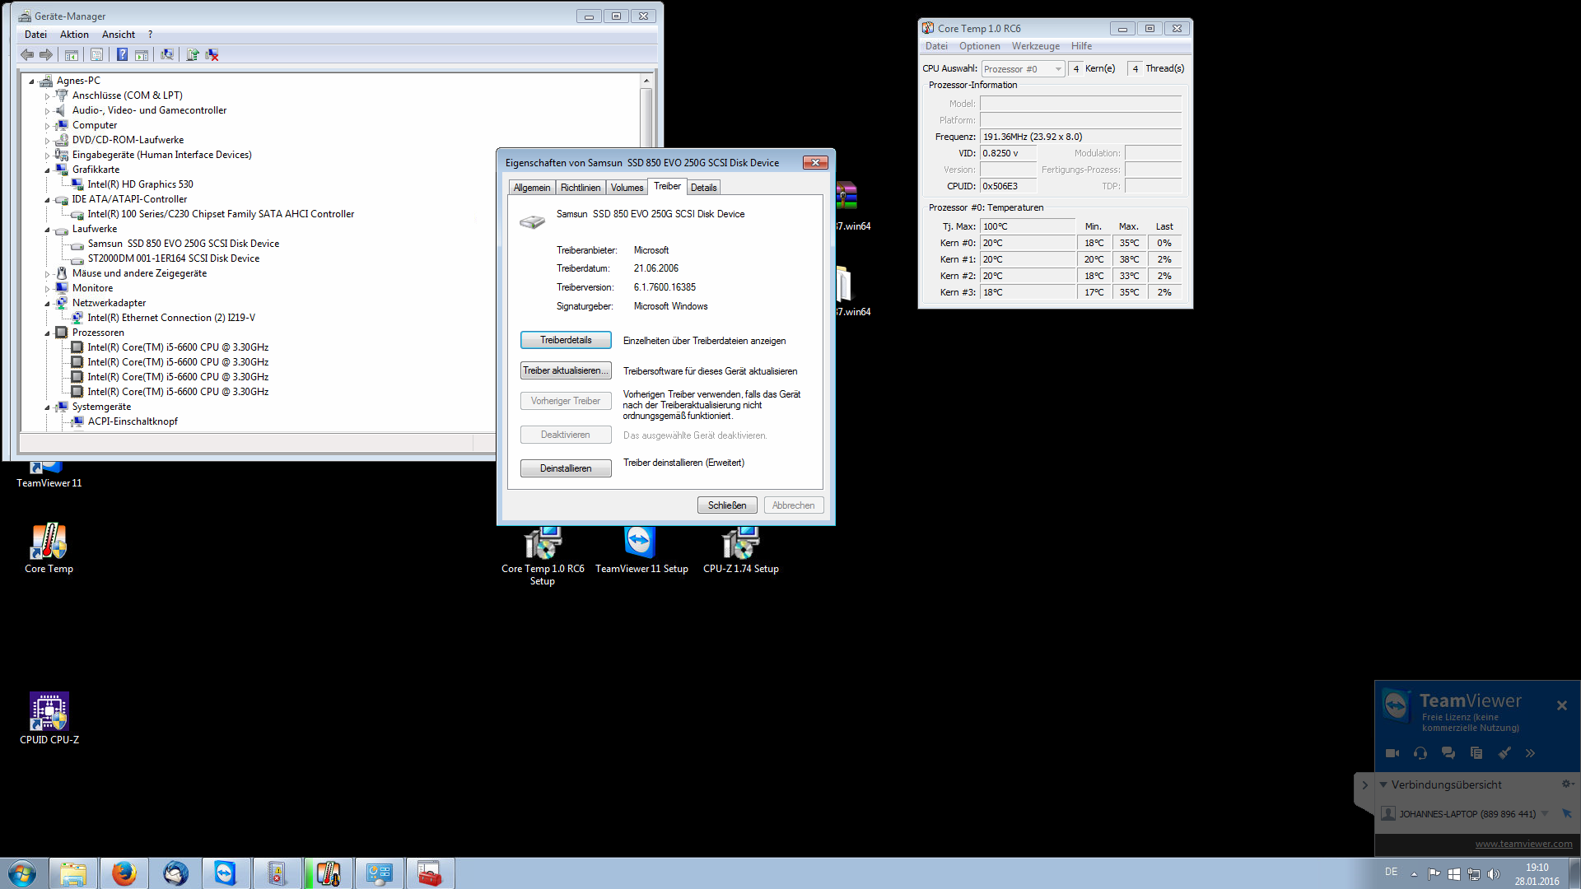Click TeamViewer whiteboard brush icon

point(1504,753)
